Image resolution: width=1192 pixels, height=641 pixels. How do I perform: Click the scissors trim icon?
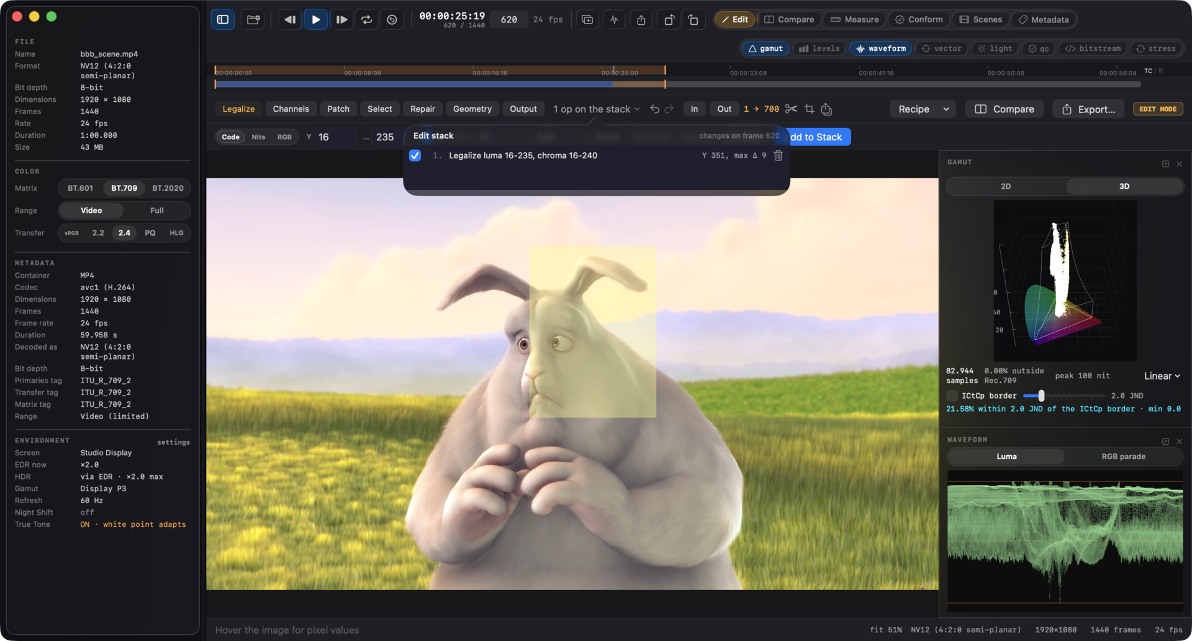(791, 109)
